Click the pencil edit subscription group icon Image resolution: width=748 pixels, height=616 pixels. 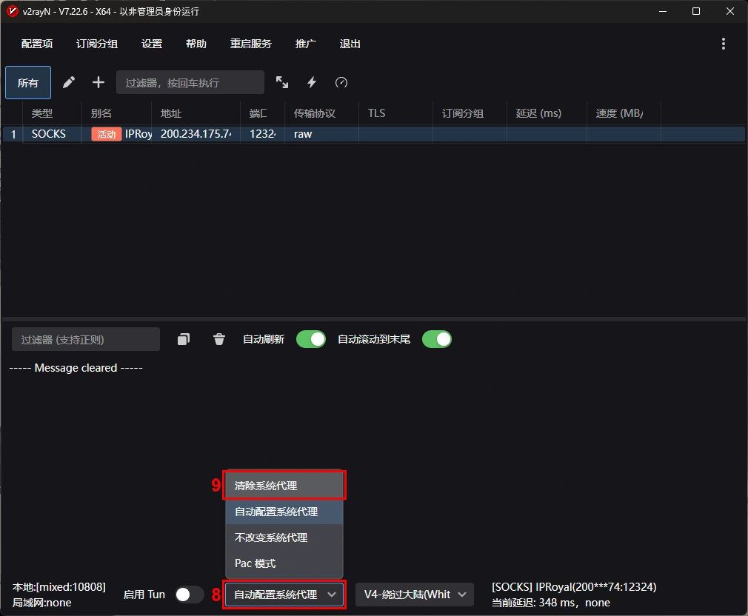tap(69, 82)
